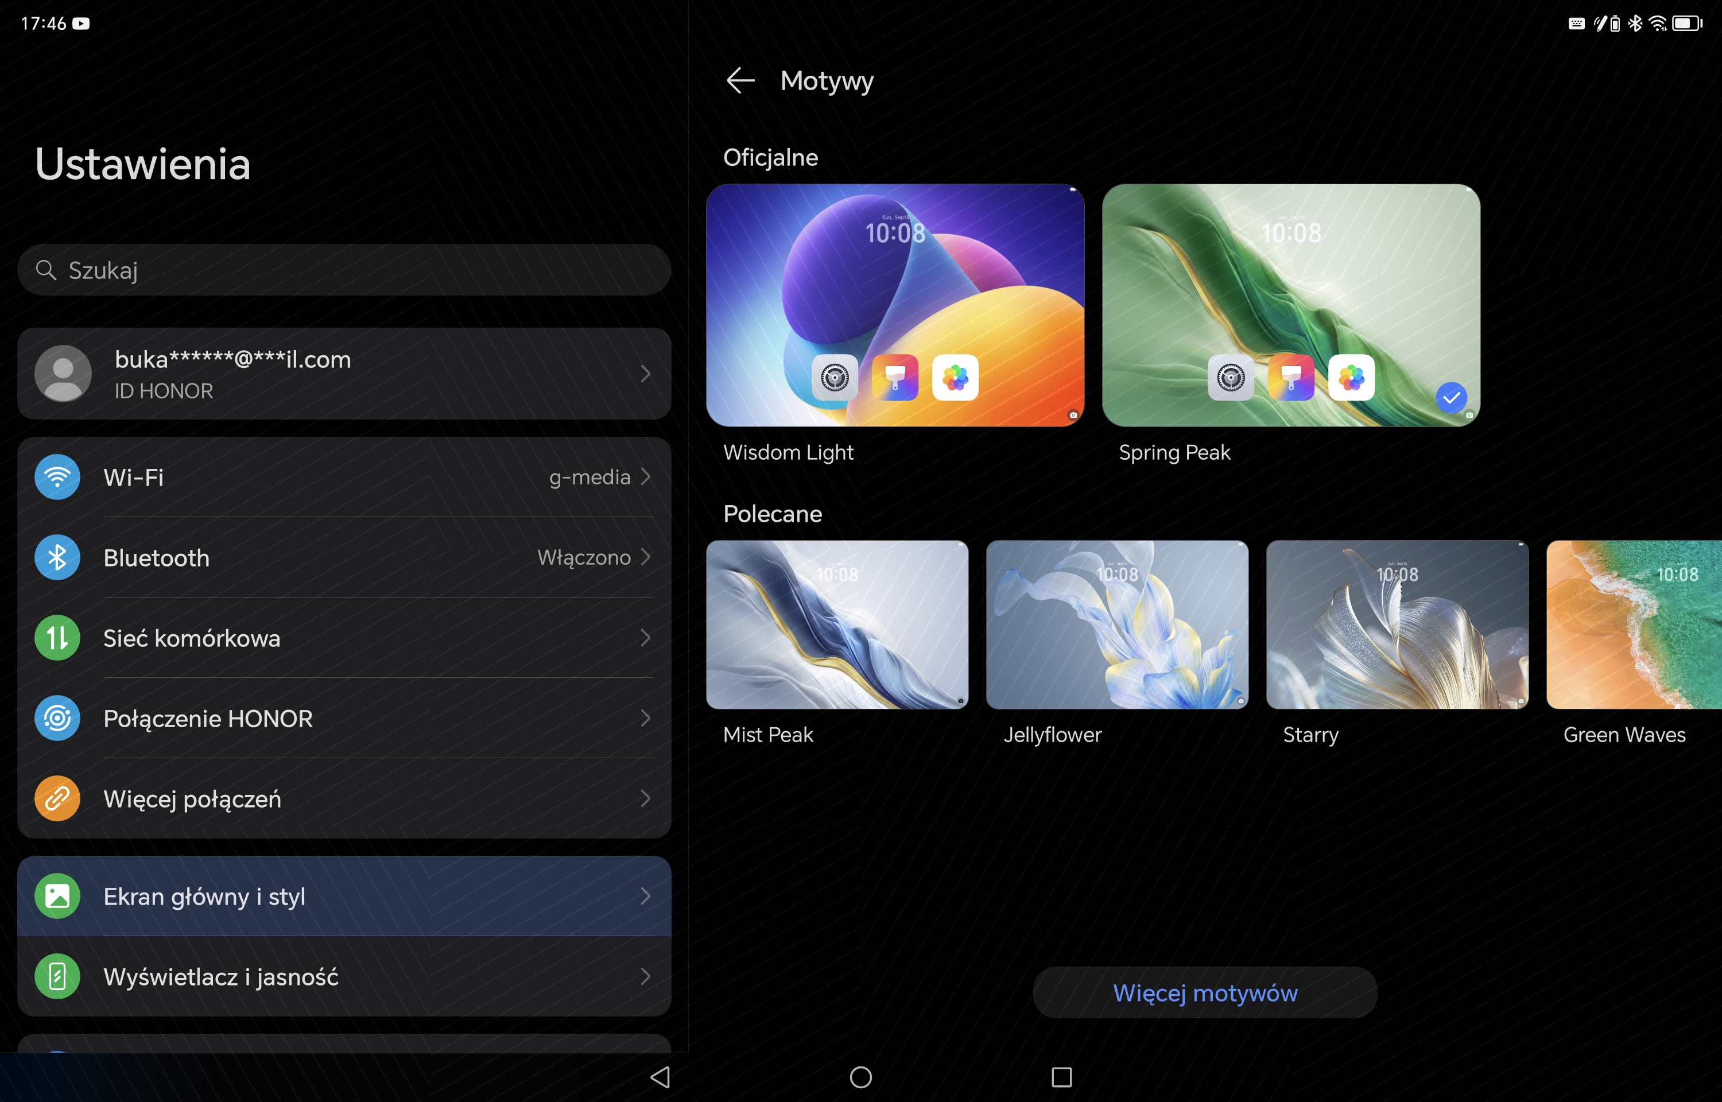Click the Starry label text
The height and width of the screenshot is (1102, 1722).
click(1310, 735)
